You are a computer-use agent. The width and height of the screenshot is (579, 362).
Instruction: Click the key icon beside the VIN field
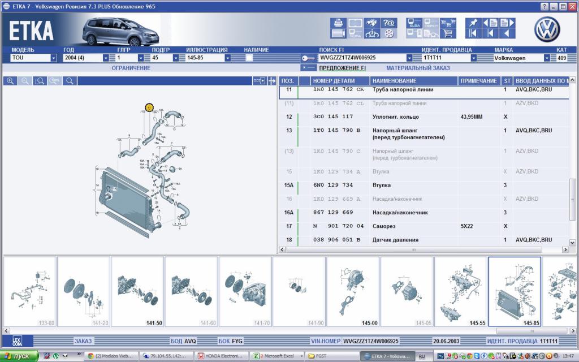coord(308,58)
